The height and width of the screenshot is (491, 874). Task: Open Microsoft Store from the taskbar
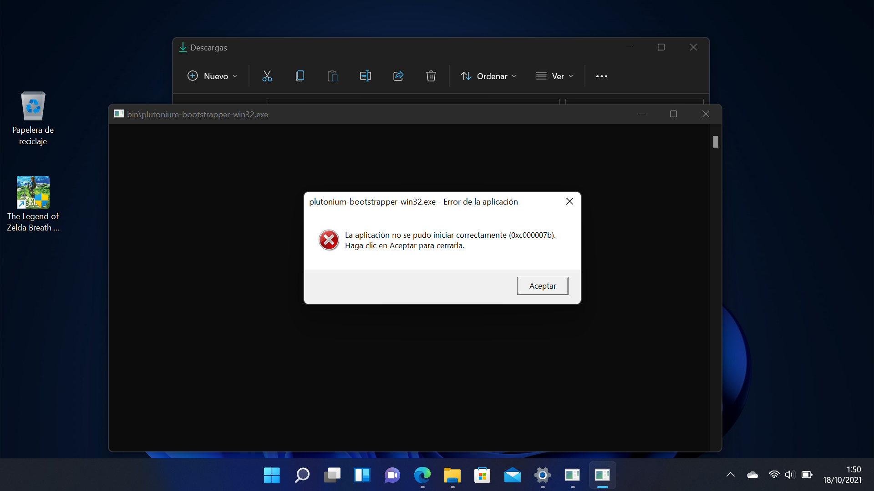tap(482, 476)
